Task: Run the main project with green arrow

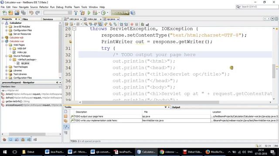Action: coord(89,13)
